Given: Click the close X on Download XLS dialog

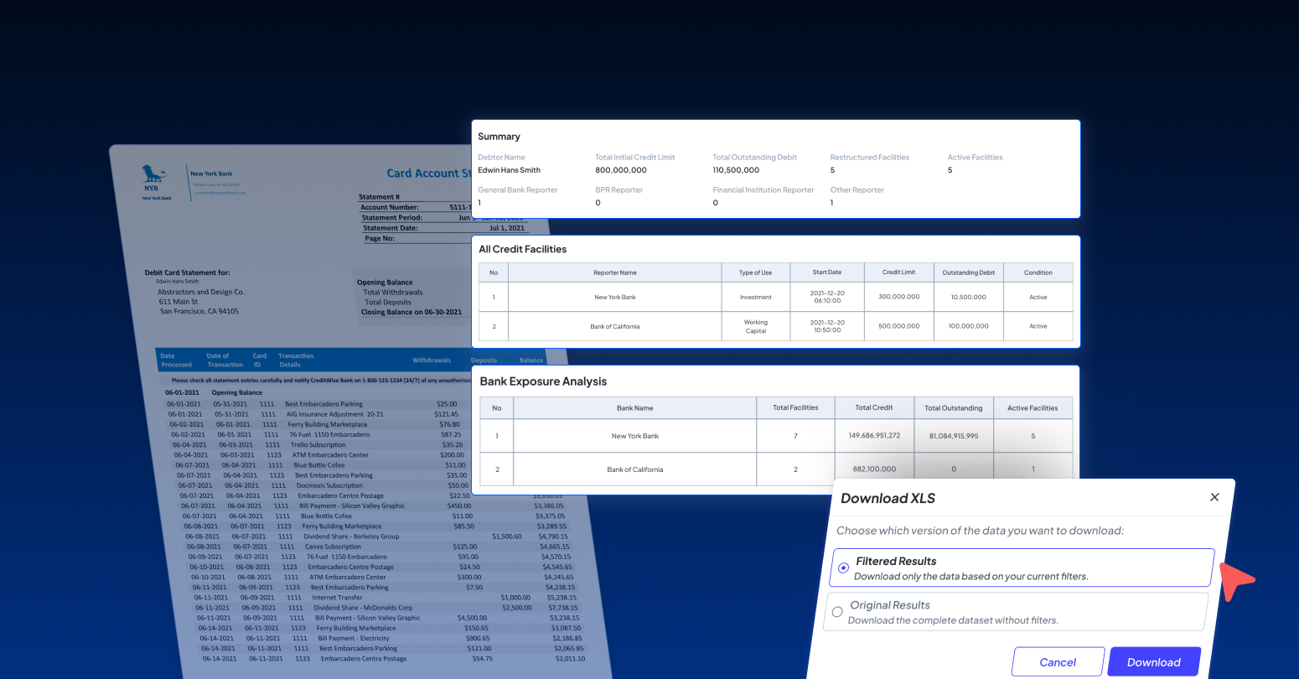Looking at the screenshot, I should (1214, 497).
